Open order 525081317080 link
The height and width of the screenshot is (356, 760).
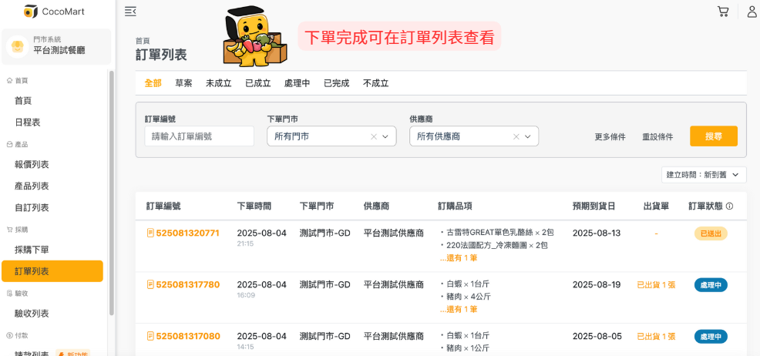[x=188, y=336]
